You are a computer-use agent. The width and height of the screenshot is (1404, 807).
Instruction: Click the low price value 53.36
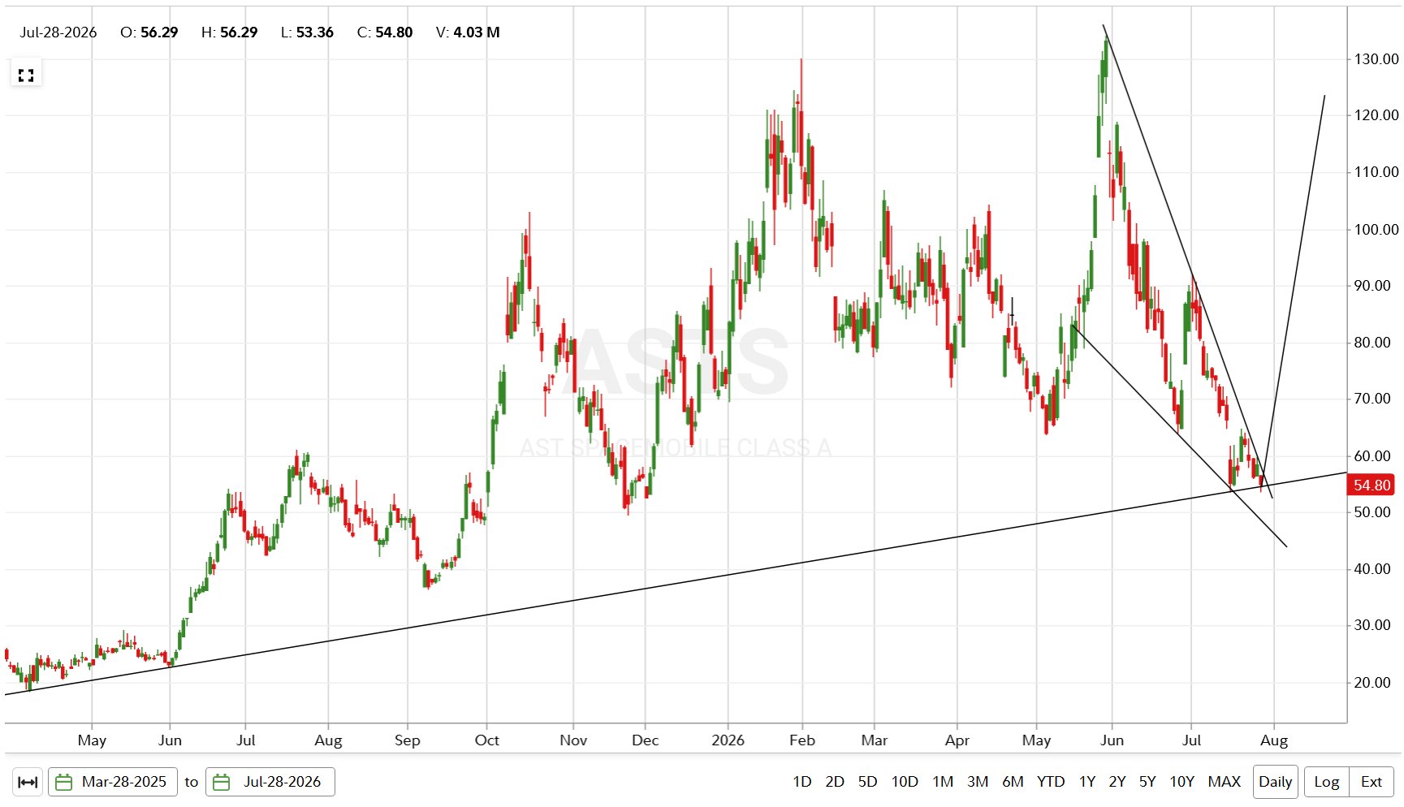315,32
